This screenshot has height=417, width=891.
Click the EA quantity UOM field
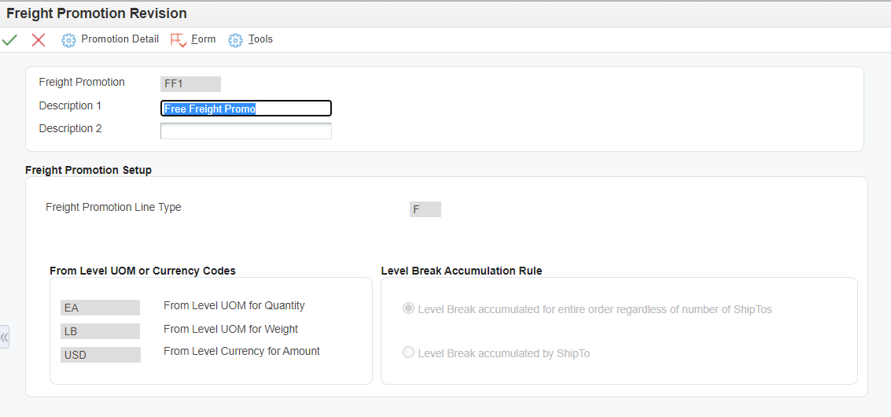pyautogui.click(x=100, y=308)
